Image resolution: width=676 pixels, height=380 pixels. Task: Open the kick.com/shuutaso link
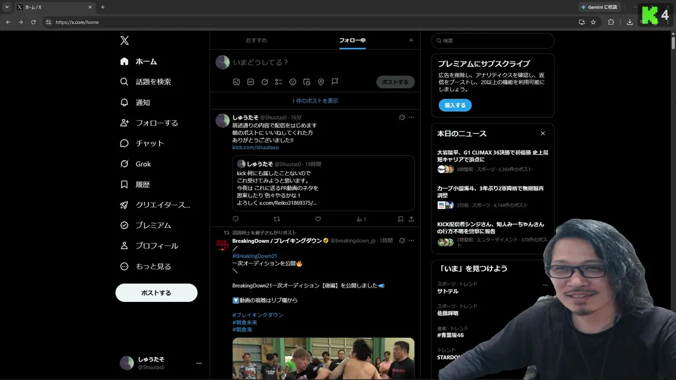(x=256, y=147)
